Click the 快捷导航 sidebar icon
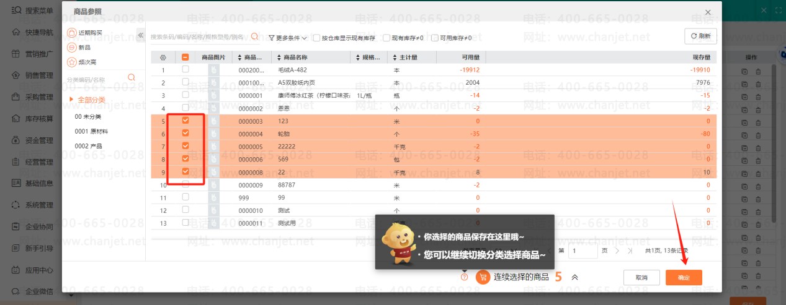 [x=17, y=32]
